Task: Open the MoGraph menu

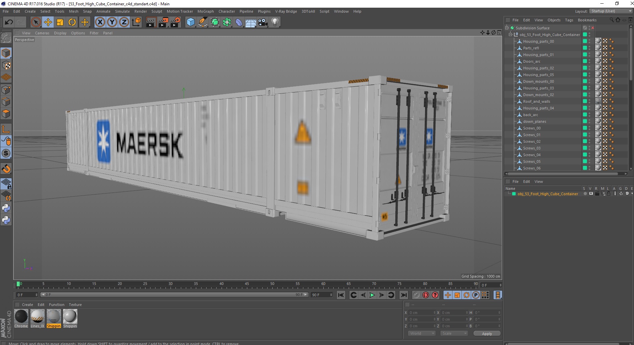Action: 206,11
